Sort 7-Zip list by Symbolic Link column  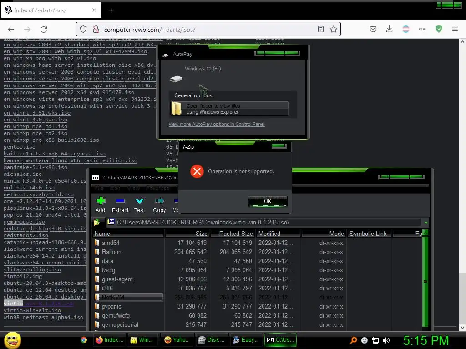[x=369, y=234]
